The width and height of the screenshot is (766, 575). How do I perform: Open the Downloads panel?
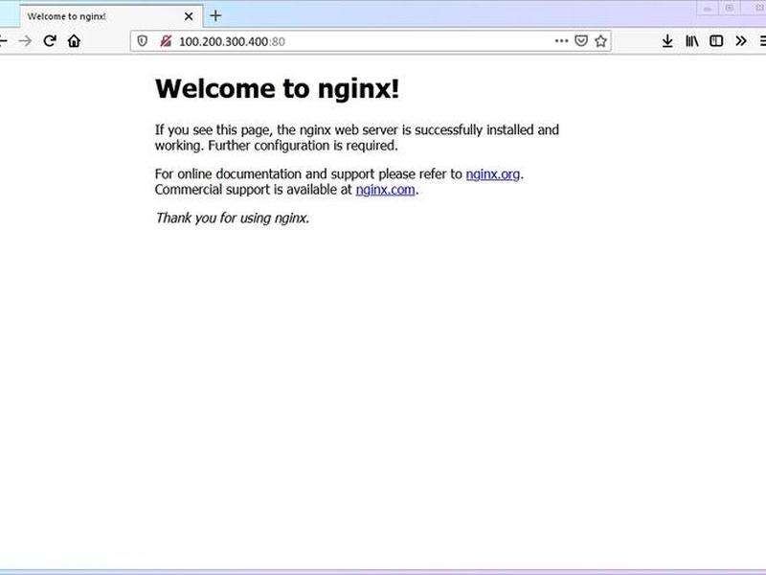pyautogui.click(x=667, y=41)
